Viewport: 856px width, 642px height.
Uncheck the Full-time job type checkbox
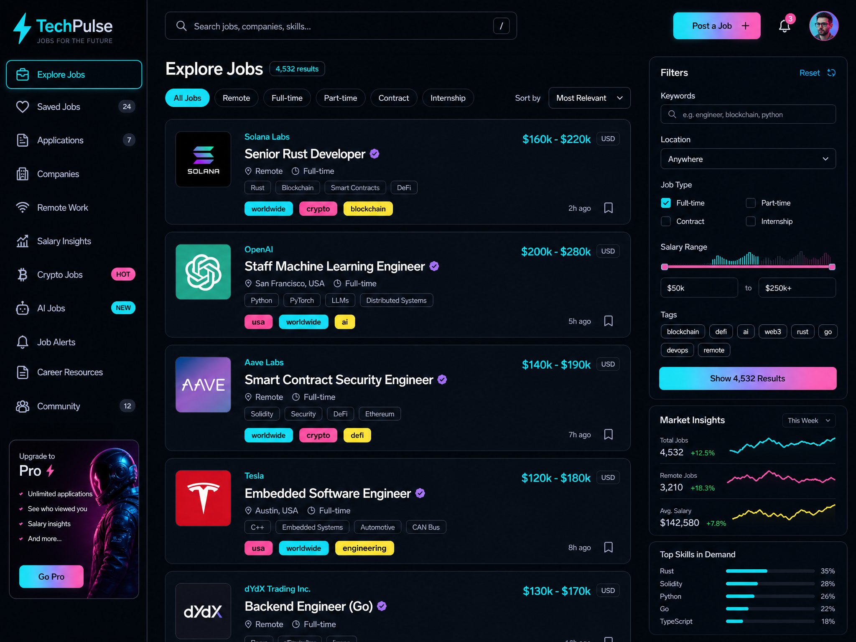666,203
